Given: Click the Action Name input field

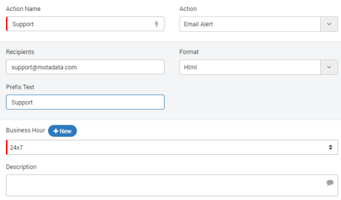Looking at the screenshot, I should tap(85, 24).
